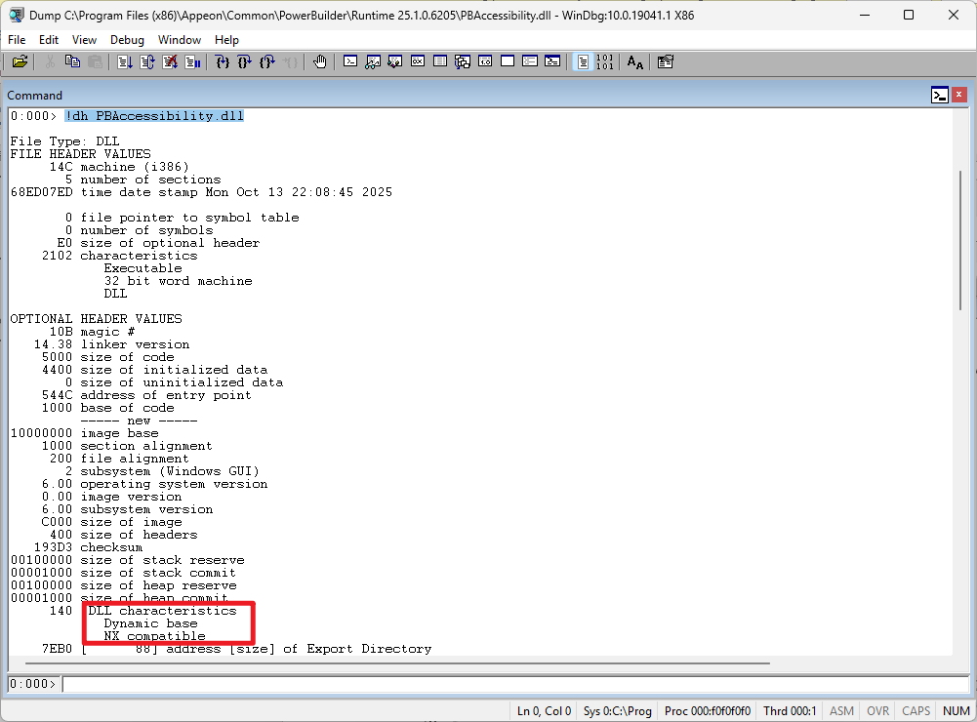This screenshot has height=722, width=977.
Task: Open the Watch window from the toolbar
Action: (373, 61)
